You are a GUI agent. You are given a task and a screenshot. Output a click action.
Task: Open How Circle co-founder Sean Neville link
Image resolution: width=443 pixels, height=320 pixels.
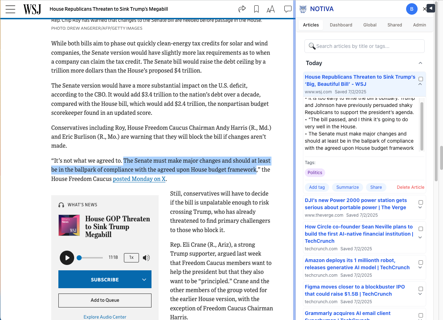click(359, 234)
